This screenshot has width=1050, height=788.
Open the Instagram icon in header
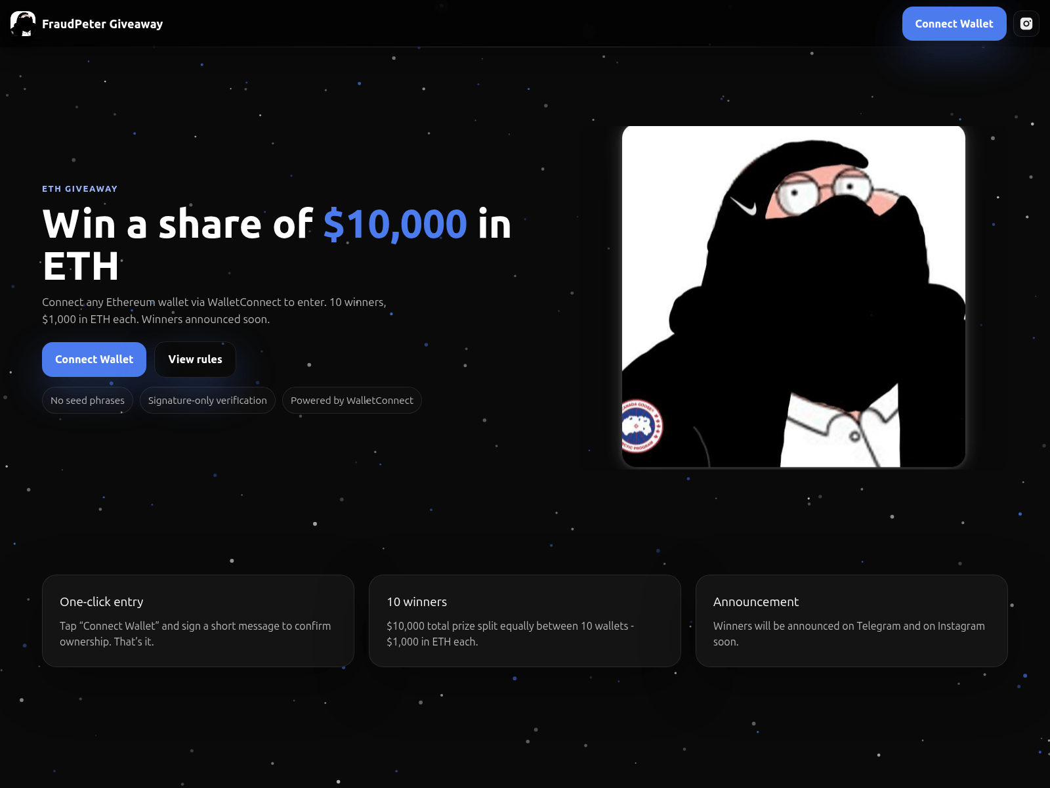(1026, 24)
